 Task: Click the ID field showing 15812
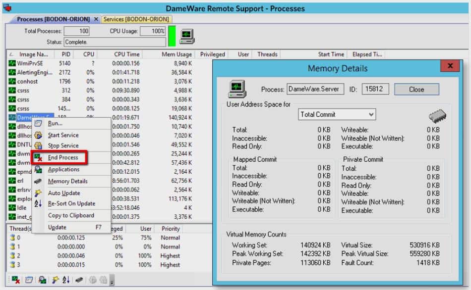coord(375,89)
